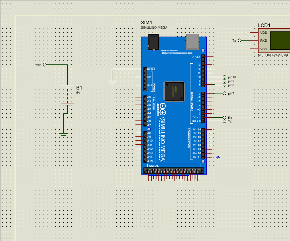This screenshot has width=290, height=241.
Task: Select the Tx terminal below the Rx terminal
Action: point(224,121)
